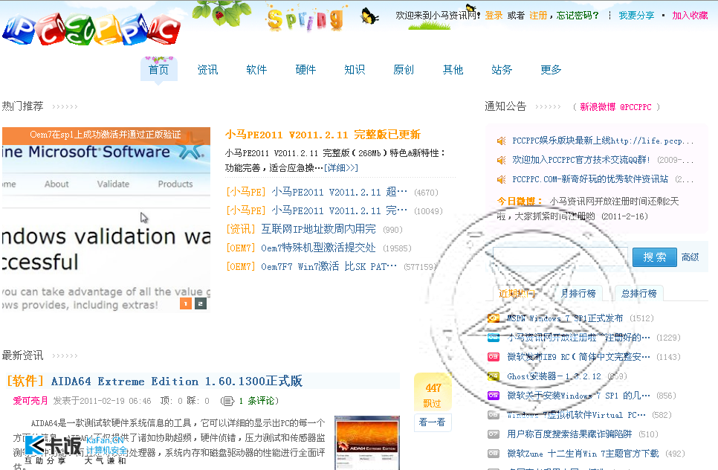This screenshot has height=470, width=718.
Task: Expand 热门推荐 via its arrow marks
Action: pos(65,107)
